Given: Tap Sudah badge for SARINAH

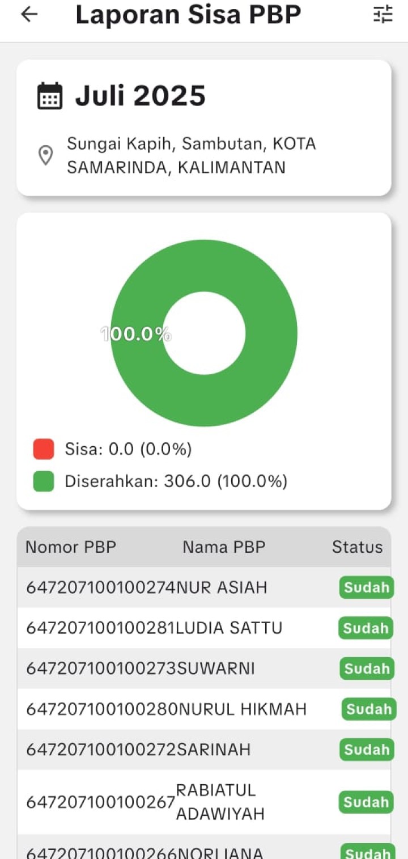Looking at the screenshot, I should (366, 750).
